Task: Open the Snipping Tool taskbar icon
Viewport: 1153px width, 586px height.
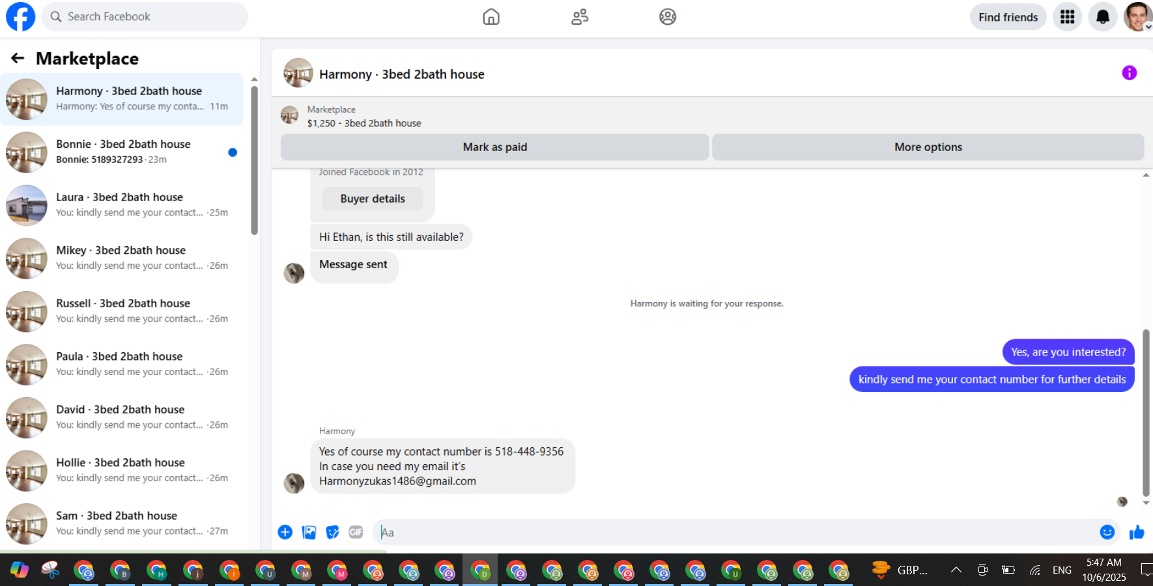Action: tap(50, 570)
